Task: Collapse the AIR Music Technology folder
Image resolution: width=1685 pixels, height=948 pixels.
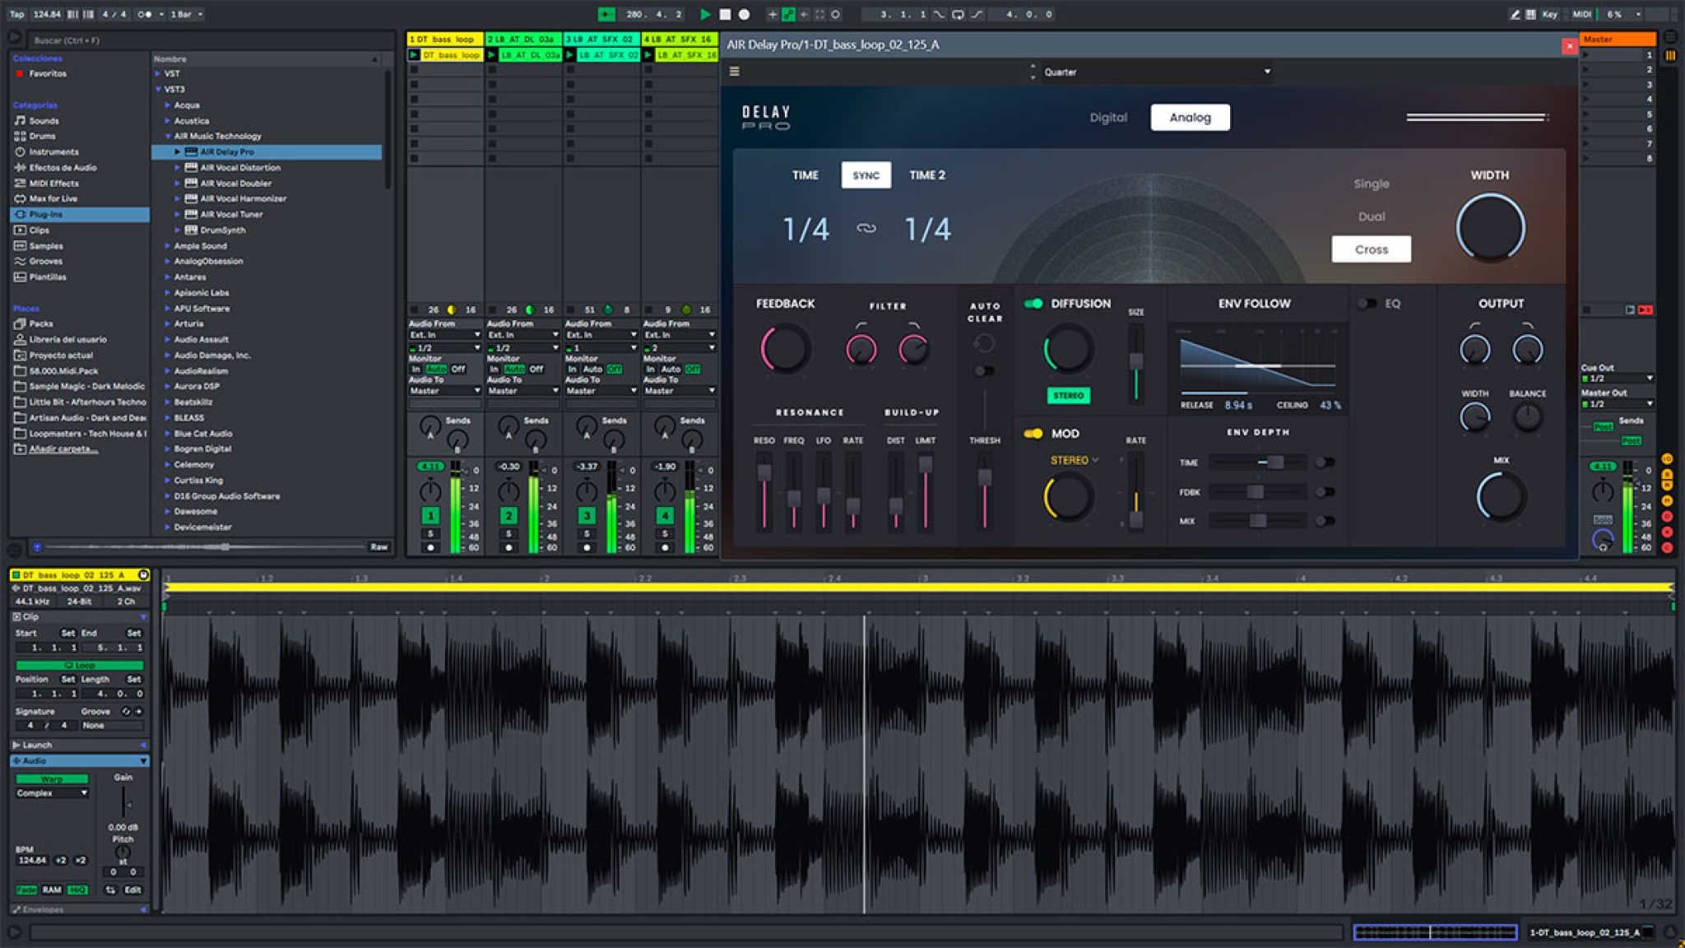Action: click(x=168, y=136)
